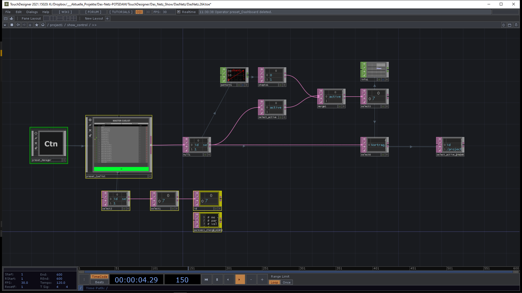
Task: Select the top-bottom split pane layout
Action: tap(60, 18)
